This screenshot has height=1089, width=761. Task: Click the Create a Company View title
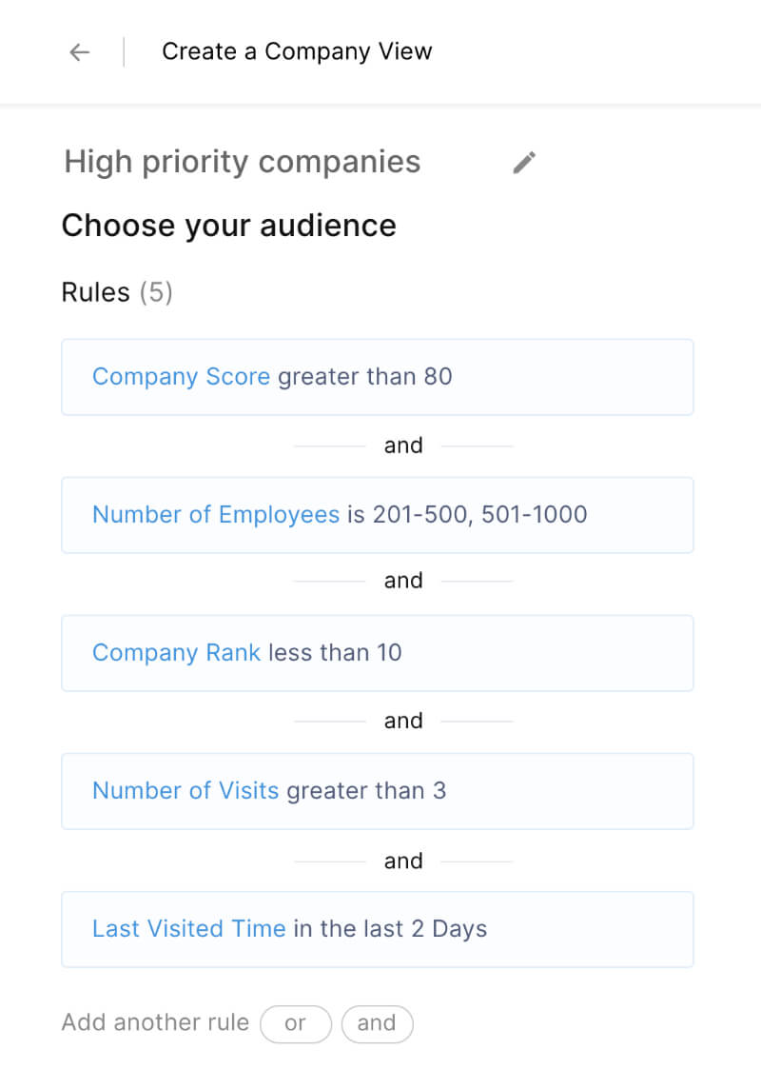(x=297, y=51)
